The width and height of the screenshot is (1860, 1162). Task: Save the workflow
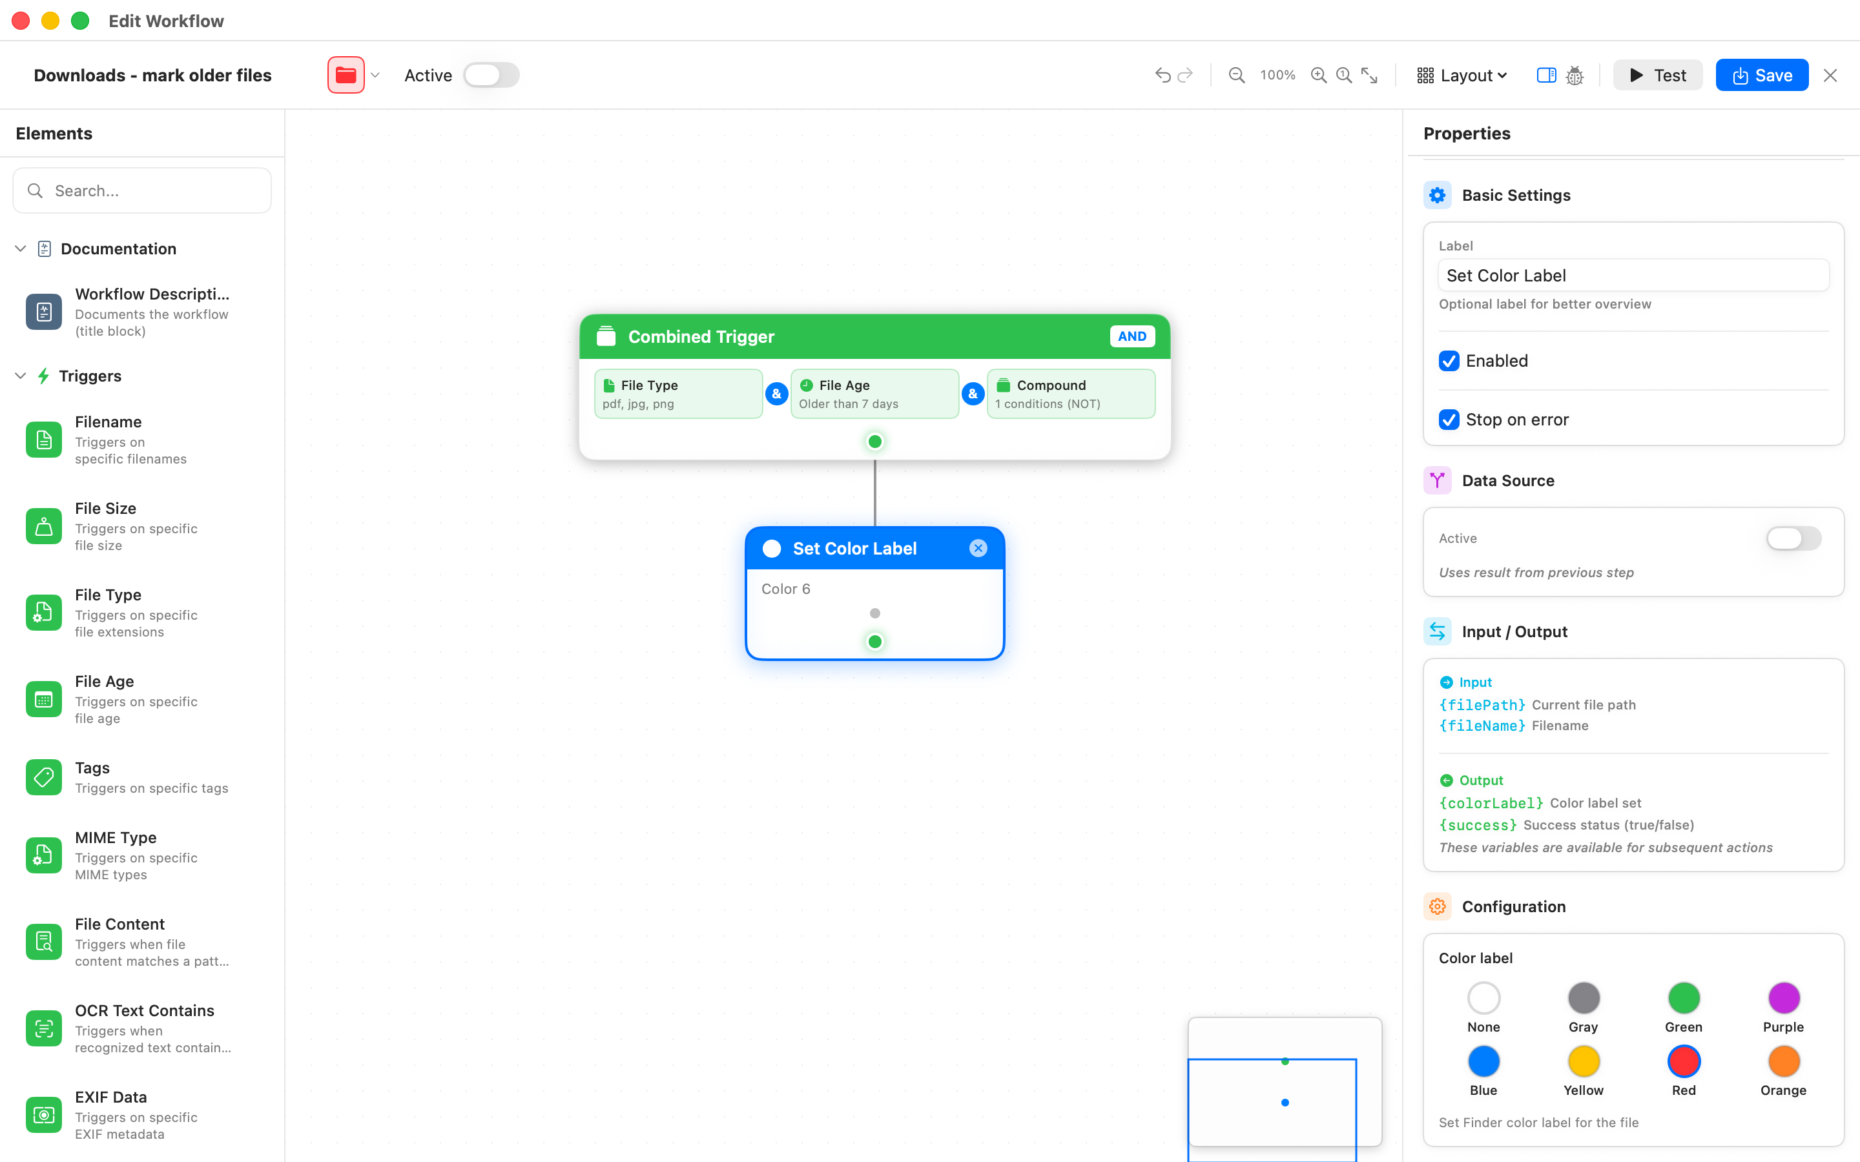(x=1762, y=74)
